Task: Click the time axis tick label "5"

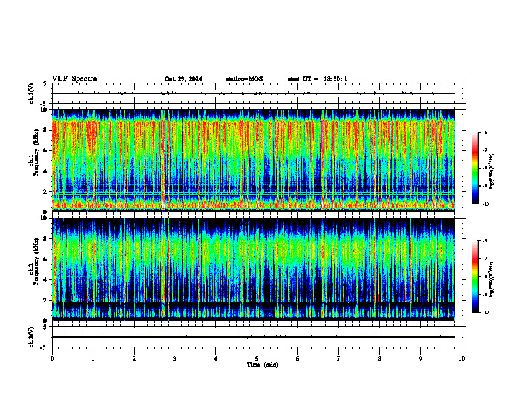Action: click(257, 359)
